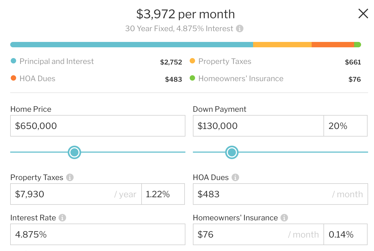Image resolution: width=374 pixels, height=251 pixels.
Task: Select the 1.22% property tax rate field
Action: (x=163, y=194)
